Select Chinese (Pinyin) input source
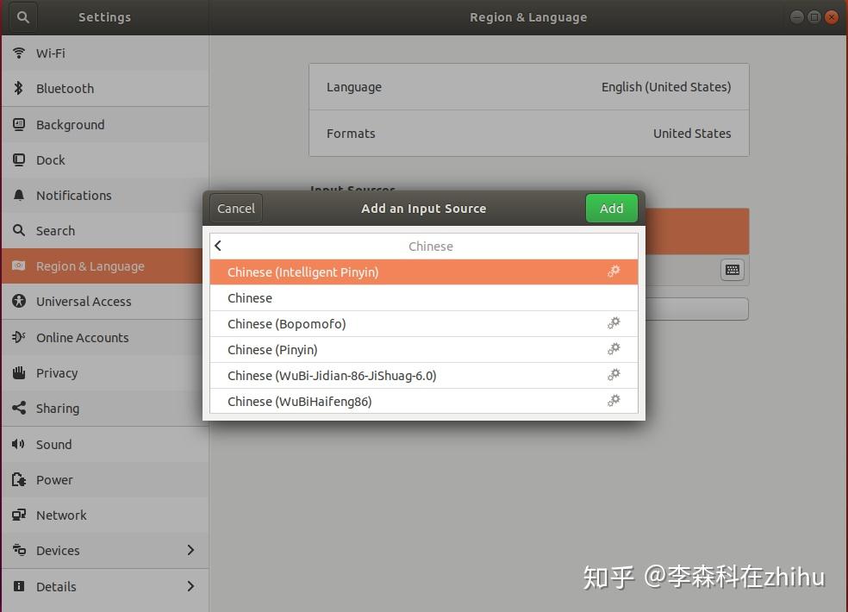This screenshot has height=612, width=848. pyautogui.click(x=423, y=350)
